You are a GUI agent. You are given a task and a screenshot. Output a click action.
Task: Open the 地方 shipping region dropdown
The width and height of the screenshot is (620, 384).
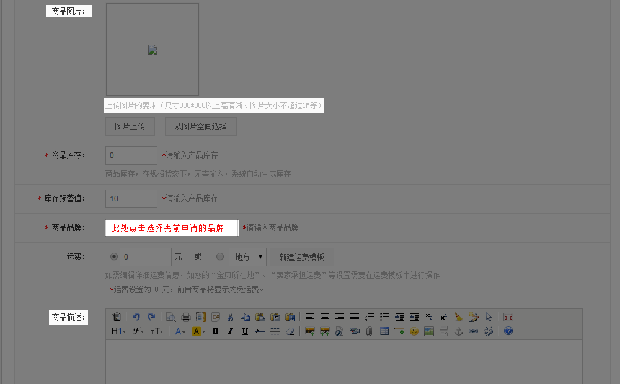point(247,257)
